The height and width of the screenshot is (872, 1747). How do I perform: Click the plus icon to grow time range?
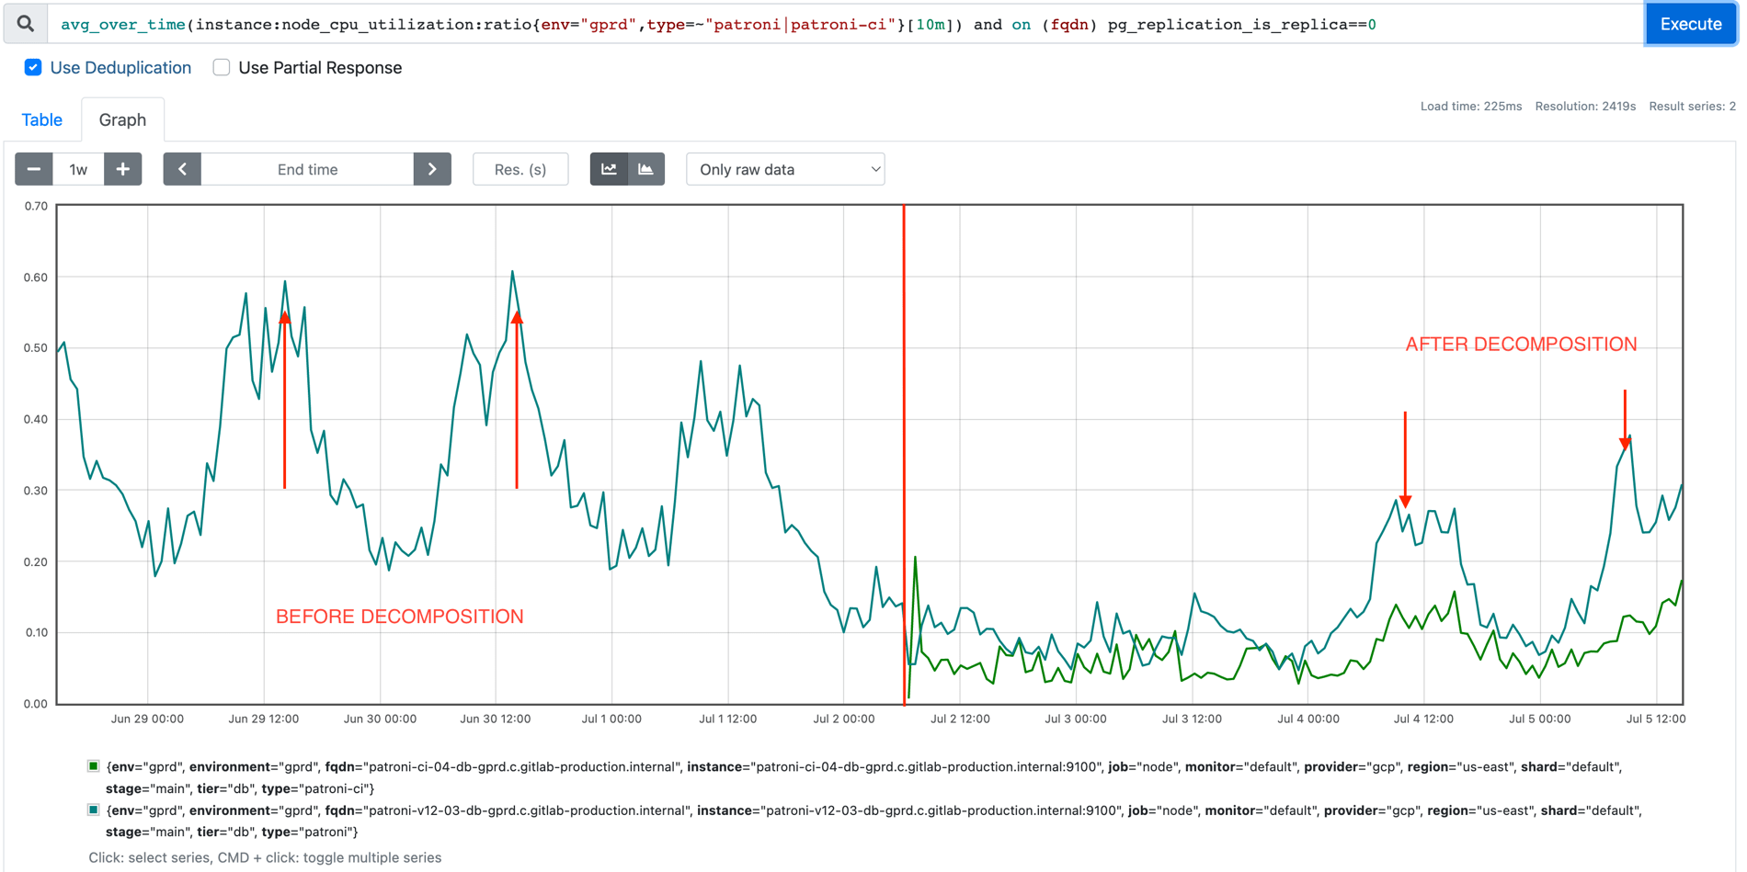122,169
